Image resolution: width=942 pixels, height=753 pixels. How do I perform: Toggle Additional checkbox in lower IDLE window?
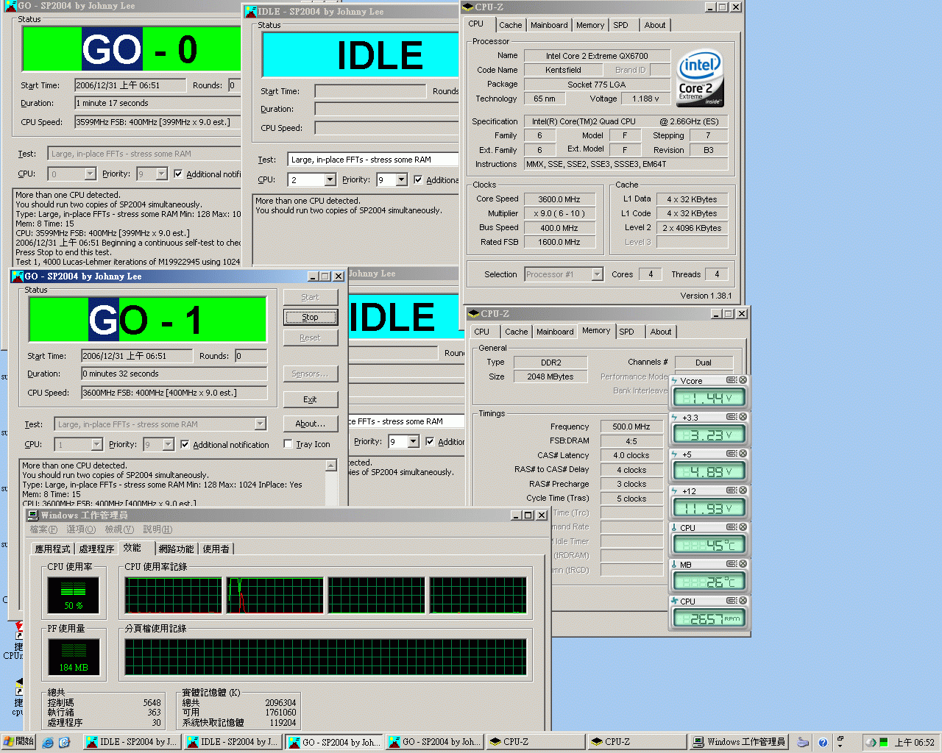click(430, 442)
